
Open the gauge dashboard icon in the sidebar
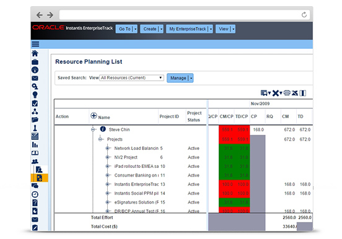35,70
